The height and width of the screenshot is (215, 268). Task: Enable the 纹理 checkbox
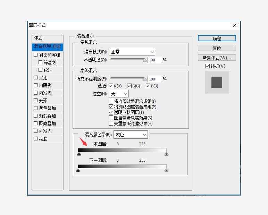tap(40, 70)
